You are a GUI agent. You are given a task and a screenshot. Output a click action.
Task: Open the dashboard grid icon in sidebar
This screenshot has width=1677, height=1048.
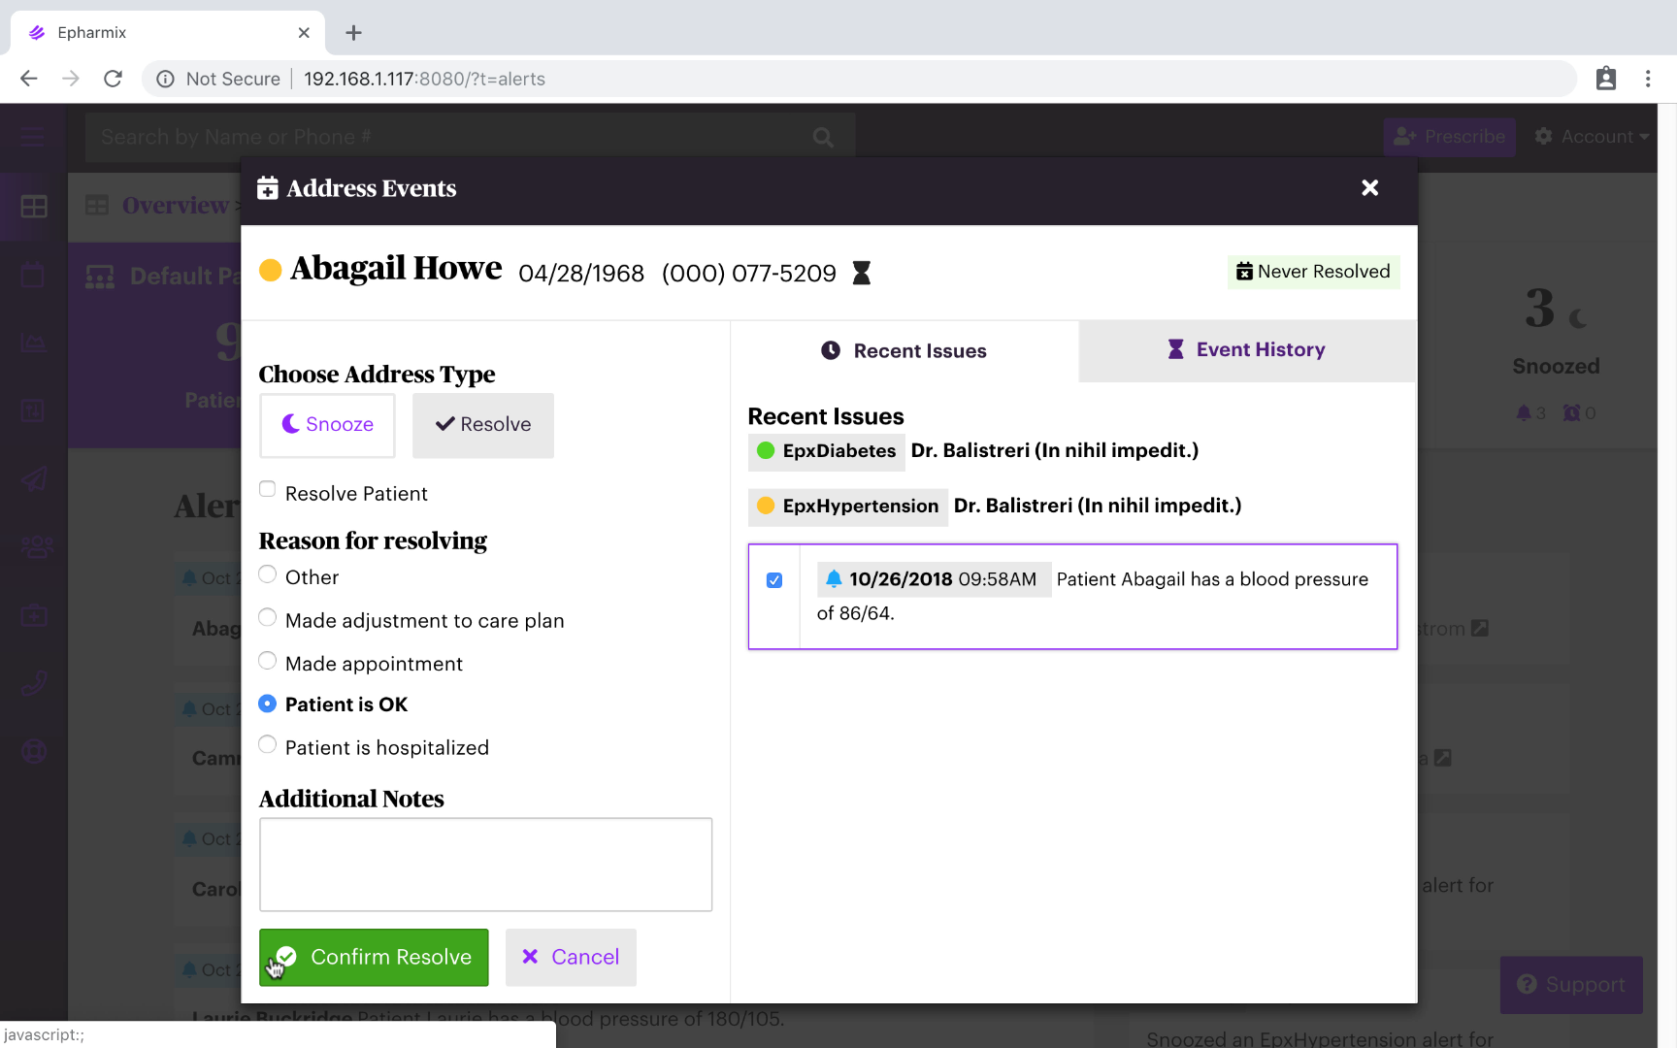pos(34,207)
